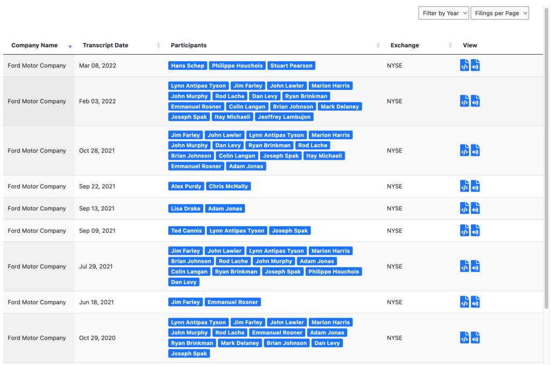551x365 pixels.
Task: Play the audio file for Sep 09, 2021
Action: click(475, 231)
